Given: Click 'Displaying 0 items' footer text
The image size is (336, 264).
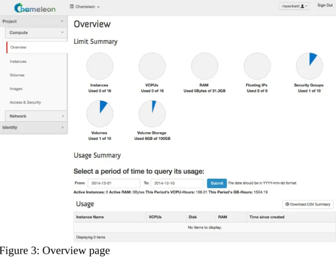Looking at the screenshot, I should click(91, 237).
